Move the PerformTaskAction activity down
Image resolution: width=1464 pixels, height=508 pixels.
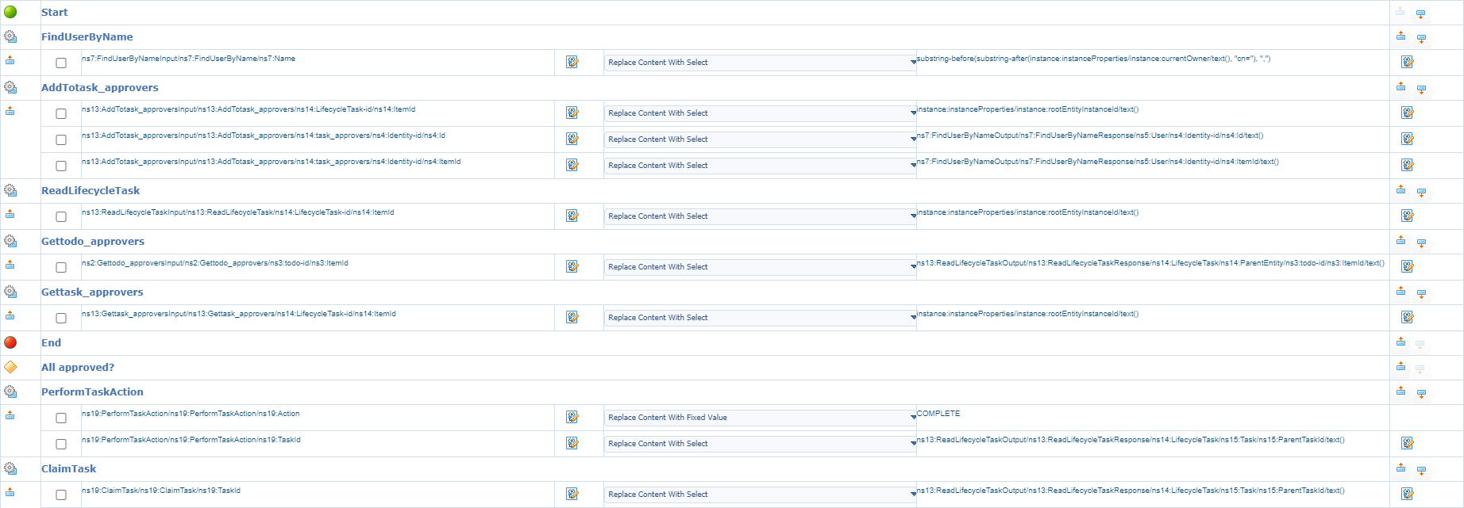point(1421,393)
